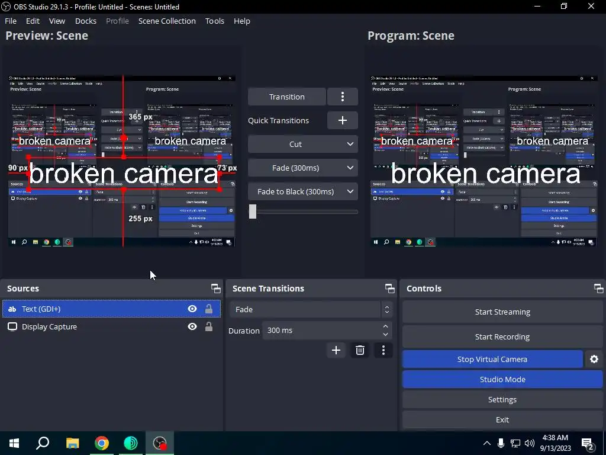The image size is (606, 455).
Task: Click the Text (GDI+) ab source icon
Action: click(12, 309)
